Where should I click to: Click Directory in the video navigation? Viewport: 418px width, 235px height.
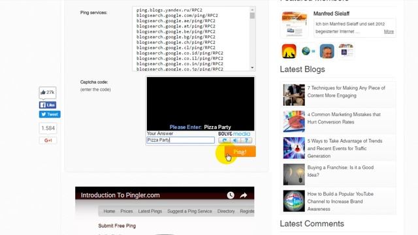[x=226, y=211]
